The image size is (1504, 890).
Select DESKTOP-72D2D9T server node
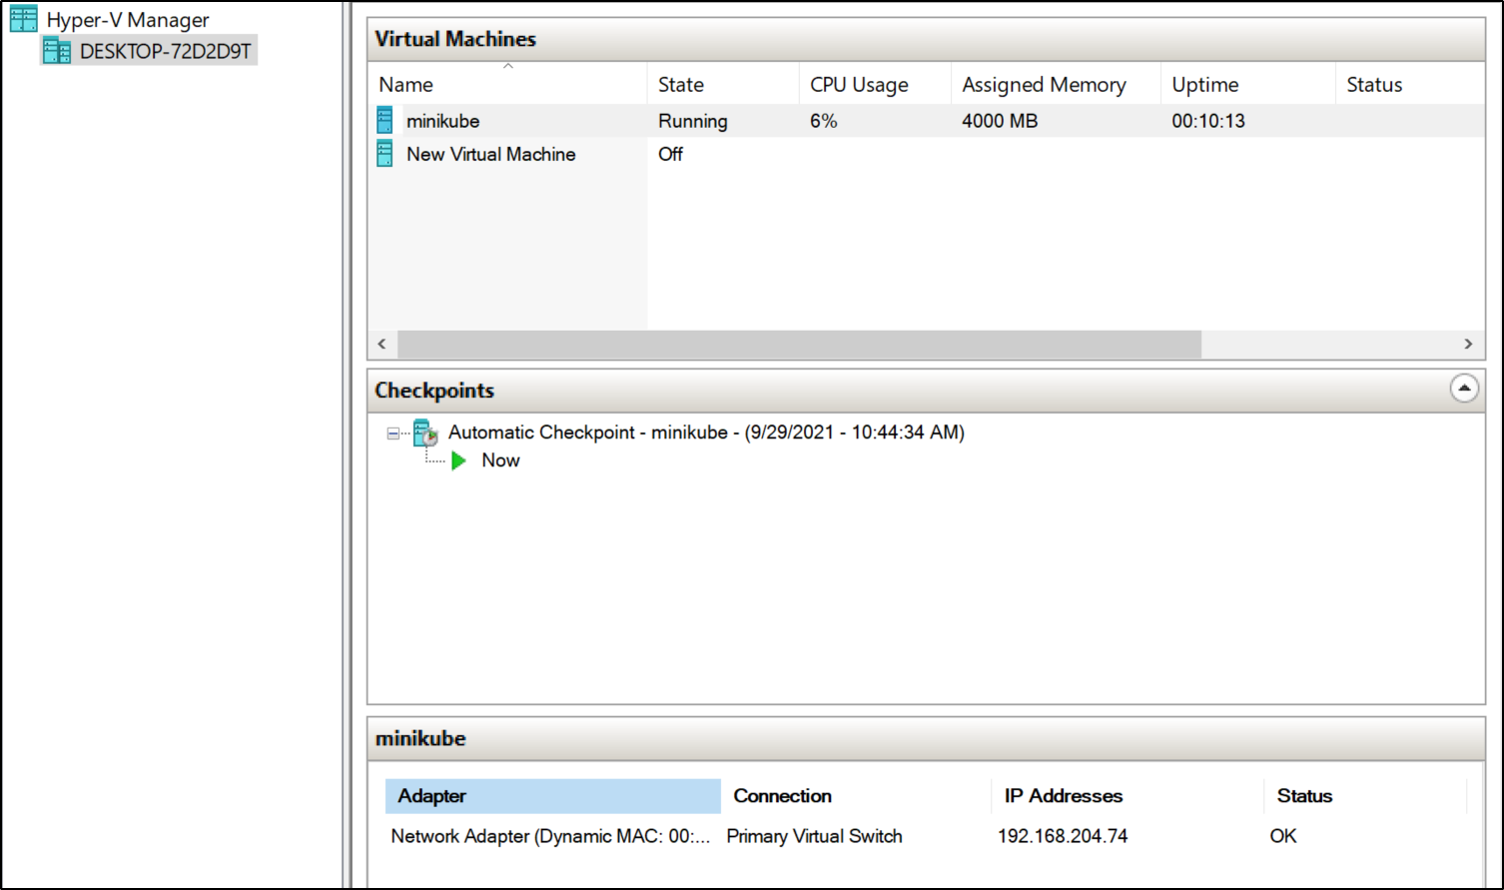tap(166, 51)
